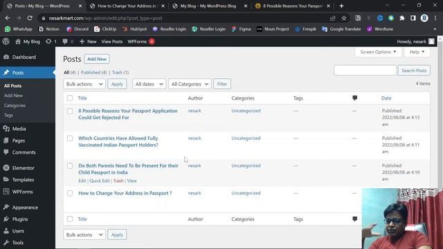Open the Notion extension icon in toolbar
Viewport: 443px width, 249px height.
pos(358,18)
